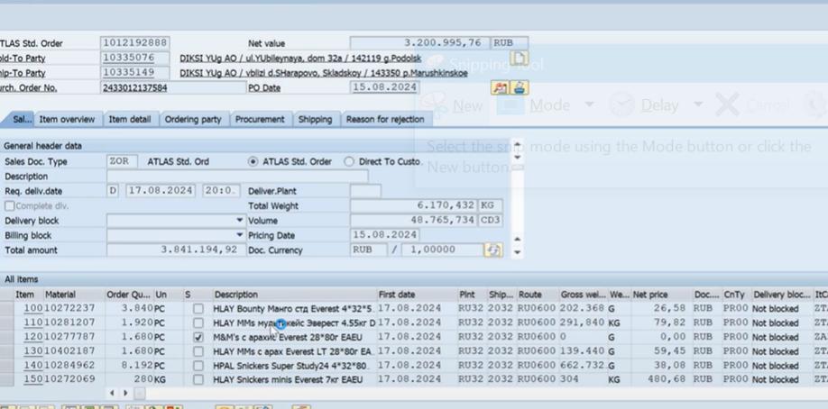Untick the S checkbox for item 120
Viewport: 828px width, 409px height.
click(198, 337)
